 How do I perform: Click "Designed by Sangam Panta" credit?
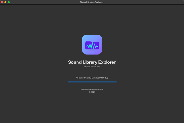click(x=92, y=89)
